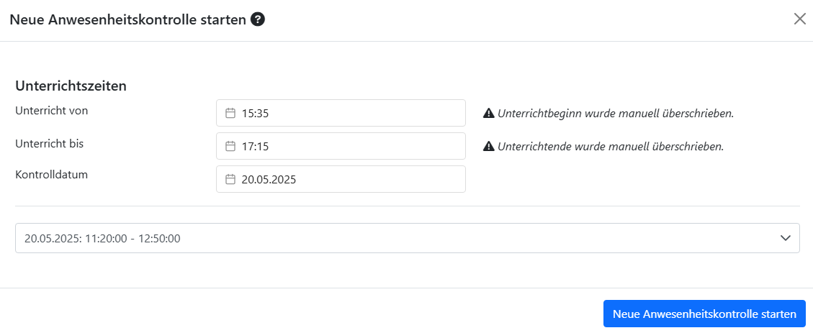
Task: Click the 'Unterricht bis' label
Action: 50,143
